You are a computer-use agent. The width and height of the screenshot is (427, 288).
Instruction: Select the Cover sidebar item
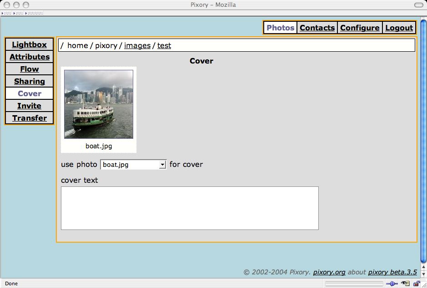(x=29, y=93)
